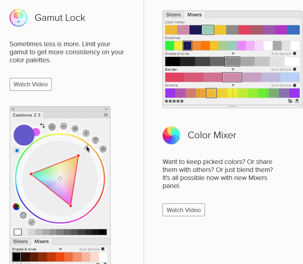Select the hexagon gamut shape icon
This screenshot has height=264, width=303.
click(x=103, y=149)
